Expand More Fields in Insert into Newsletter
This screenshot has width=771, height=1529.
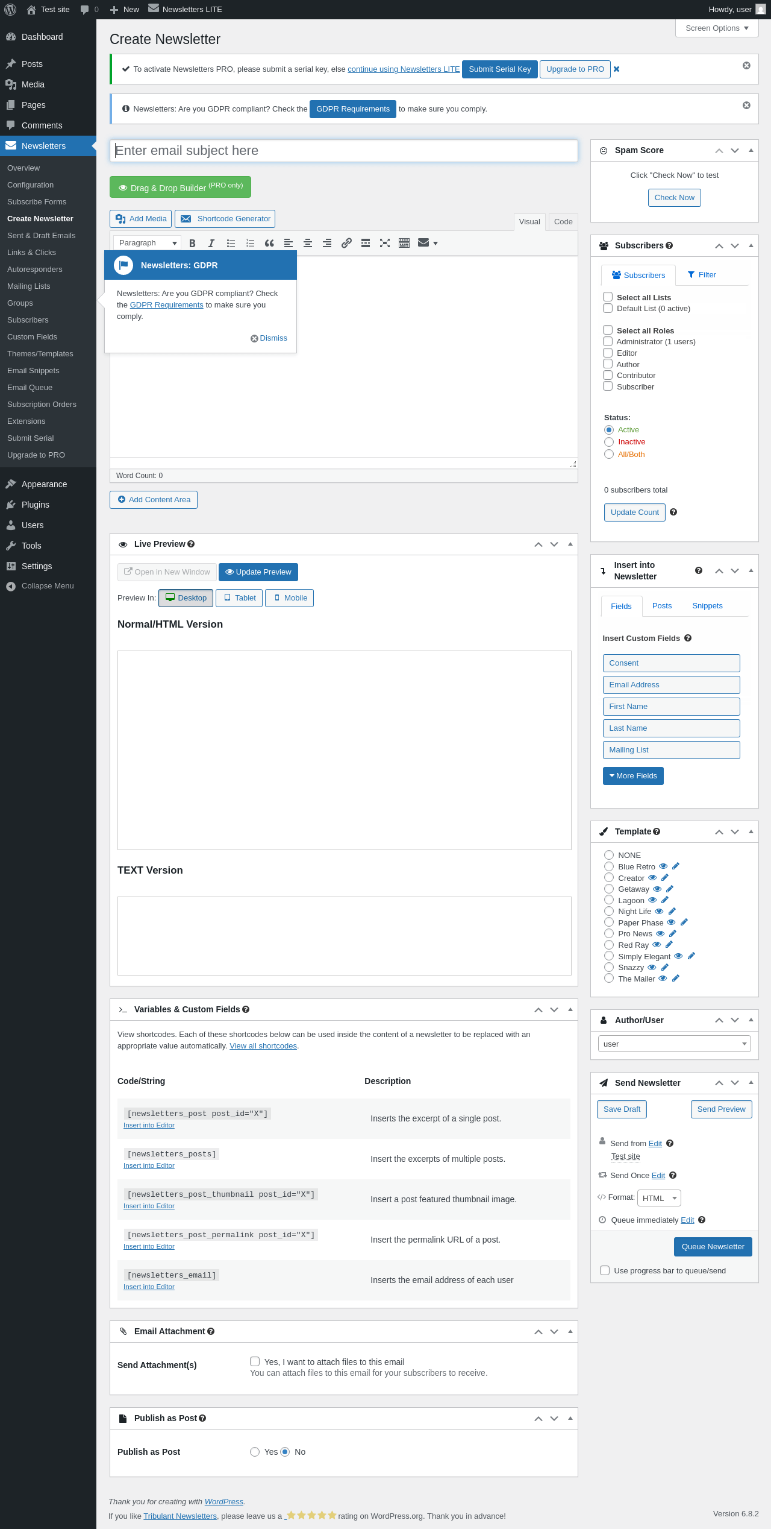[x=633, y=776]
